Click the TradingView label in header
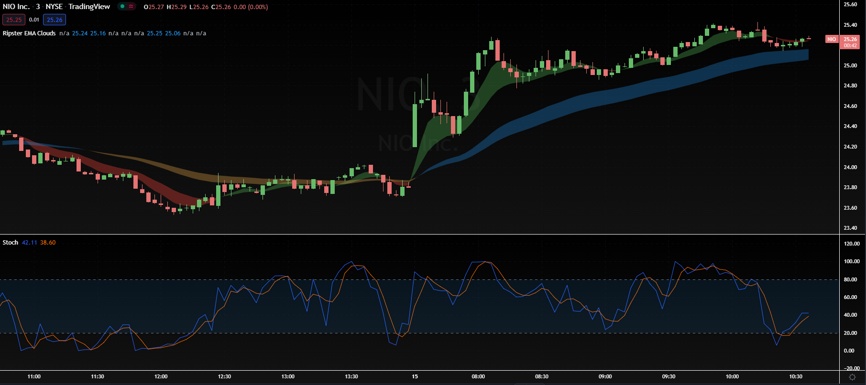 89,7
